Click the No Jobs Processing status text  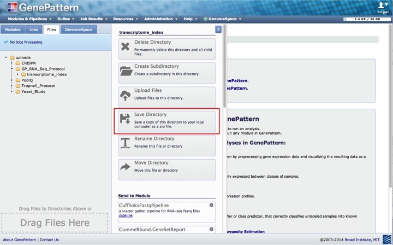[x=26, y=42]
